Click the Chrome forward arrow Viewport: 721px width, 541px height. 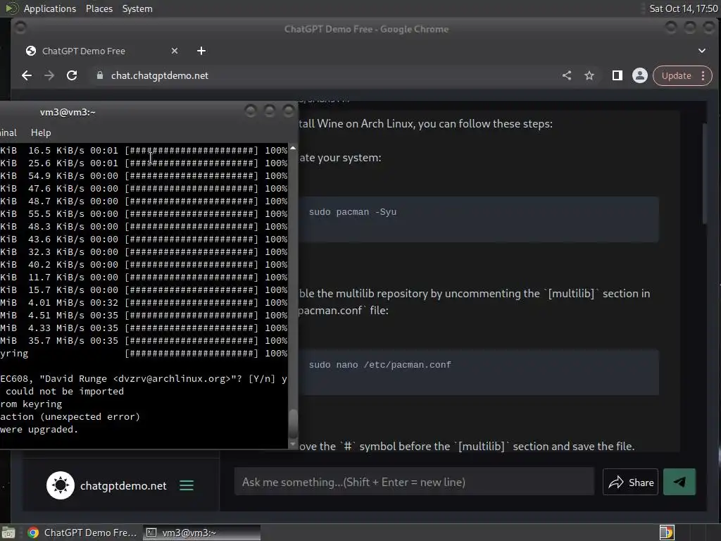point(49,75)
